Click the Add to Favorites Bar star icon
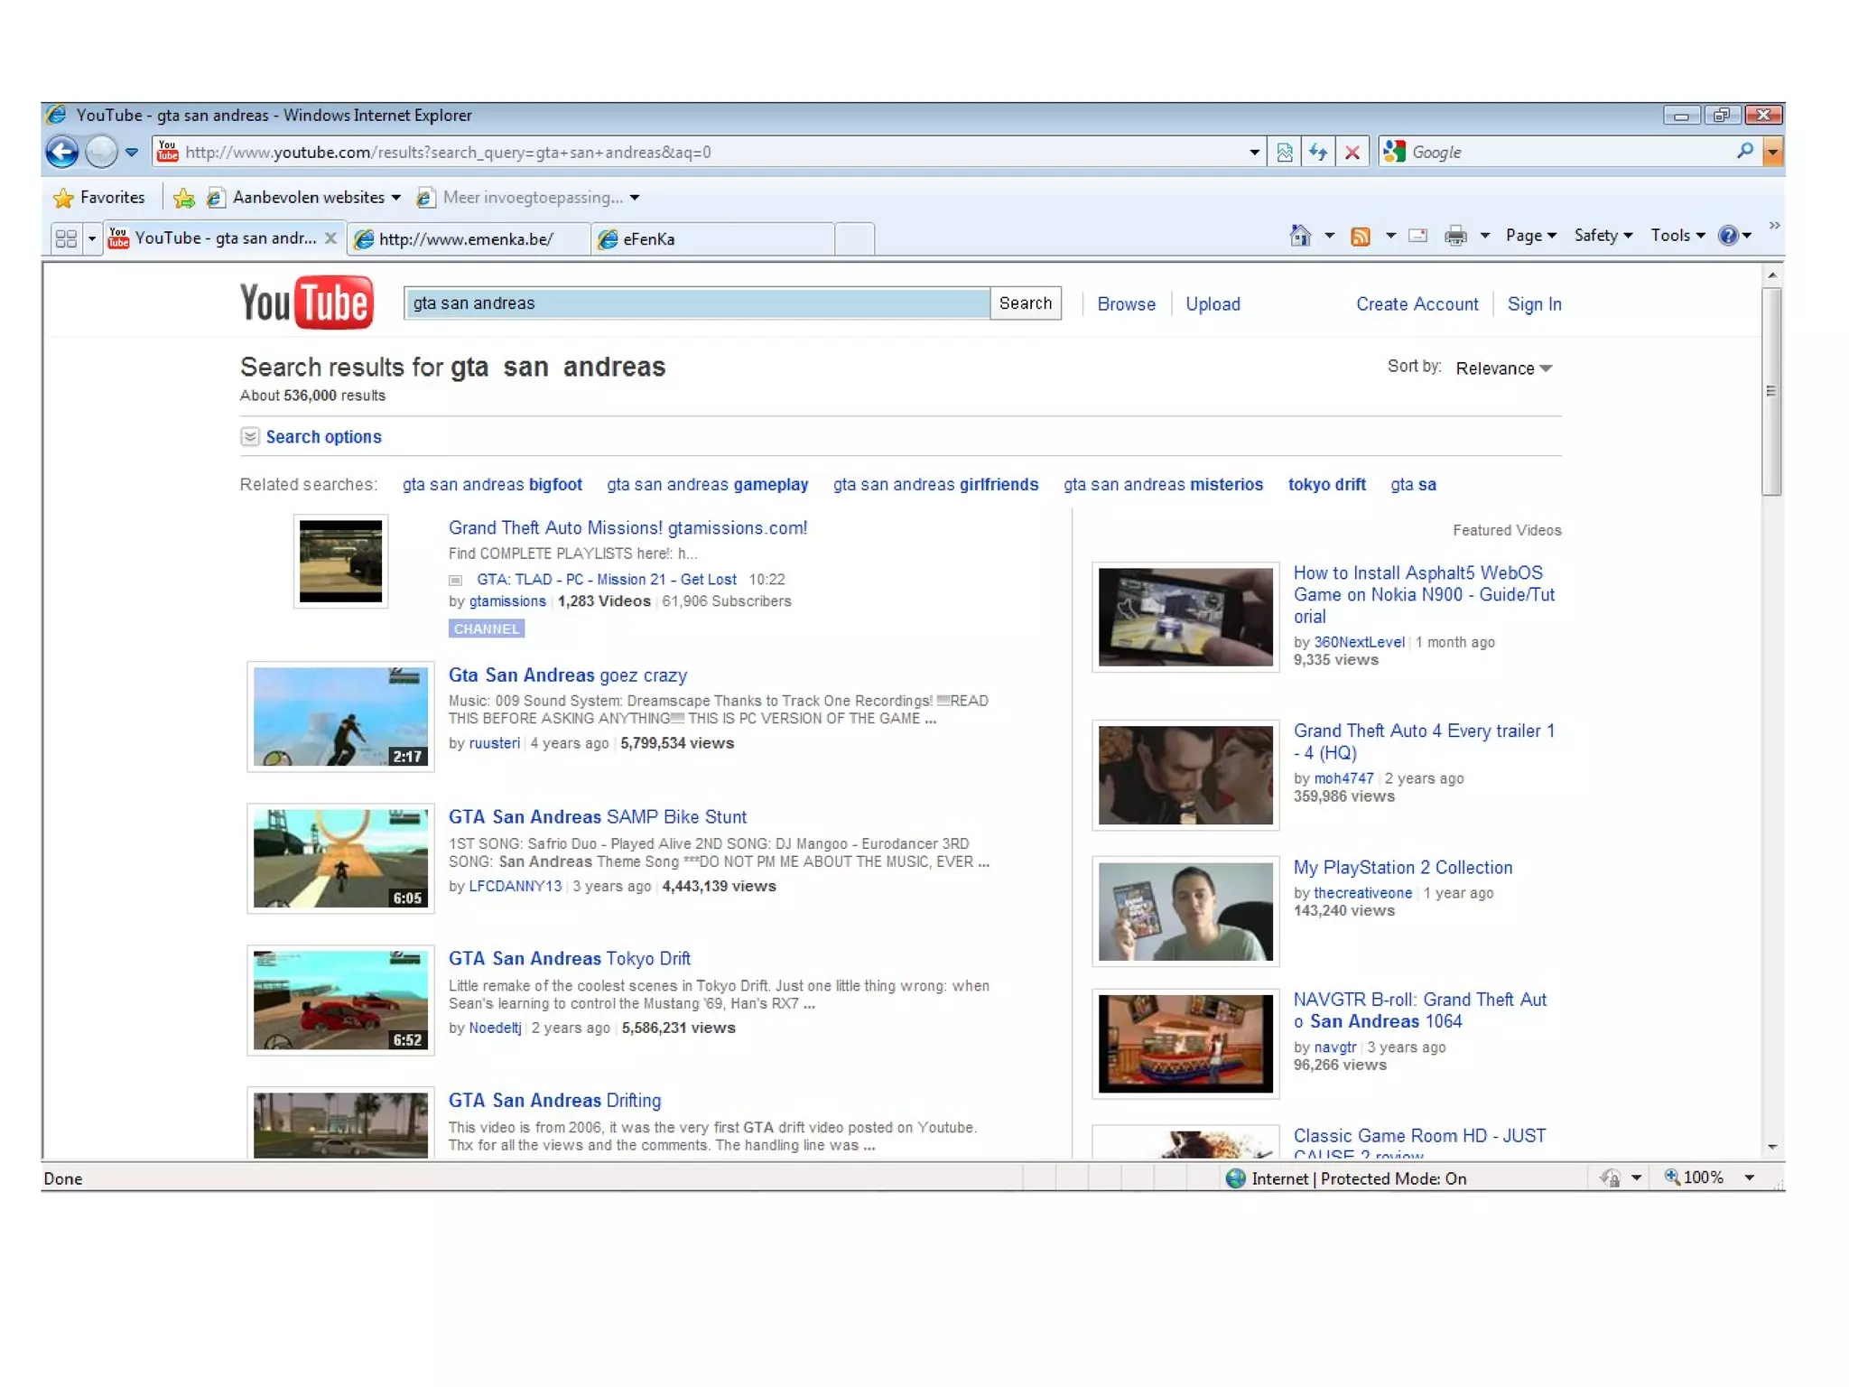 tap(184, 198)
